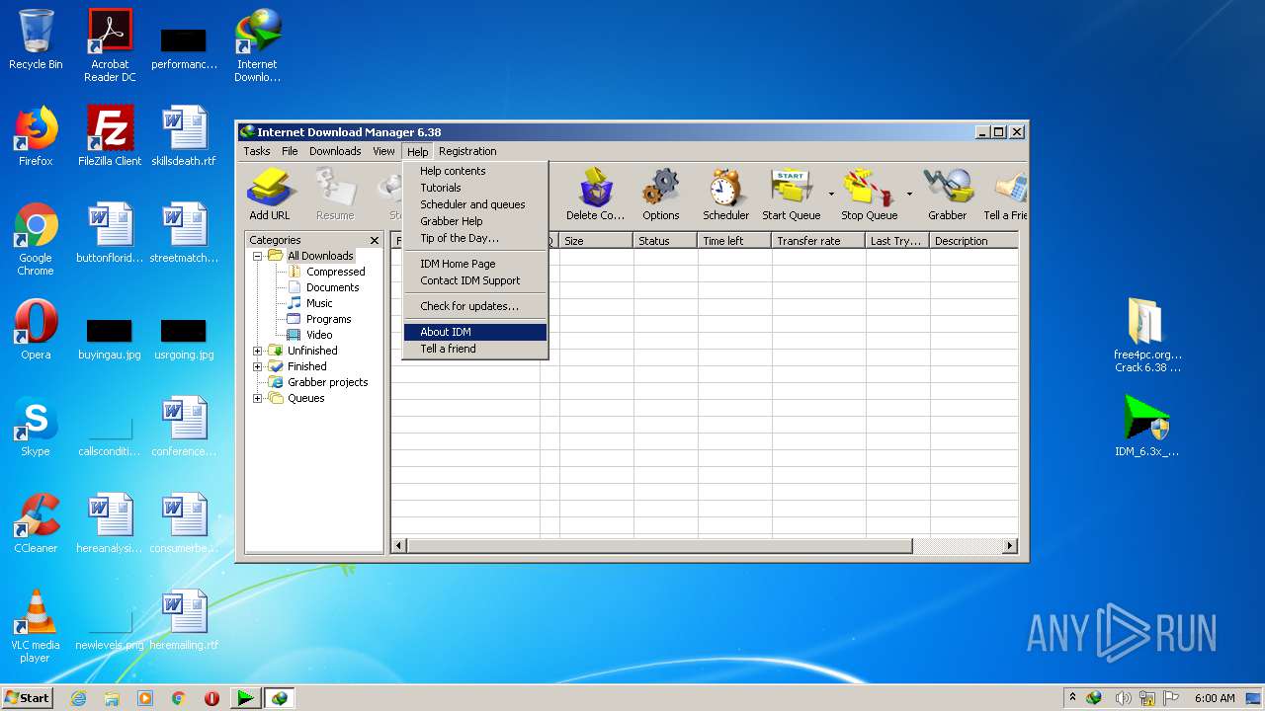This screenshot has height=711, width=1265.
Task: Select the Firefox desktop icon
Action: tap(36, 136)
